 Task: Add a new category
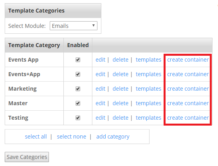pos(113,137)
